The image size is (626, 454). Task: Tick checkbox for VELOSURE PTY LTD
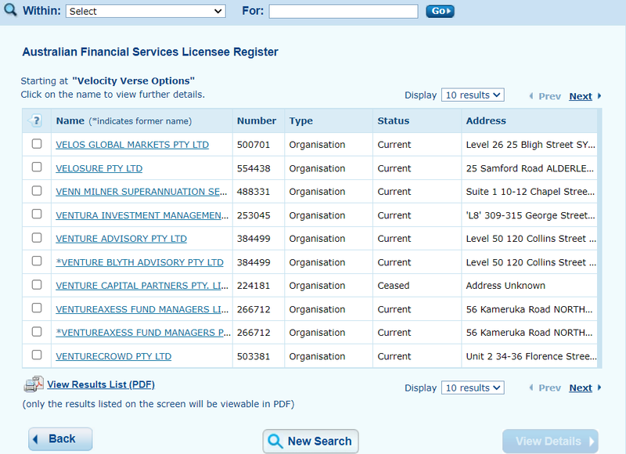click(37, 167)
